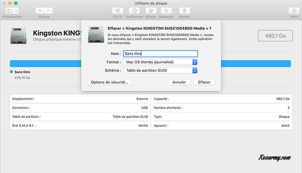The image size is (302, 173).
Task: Open the Présentation view dropdown
Action: pos(12,11)
